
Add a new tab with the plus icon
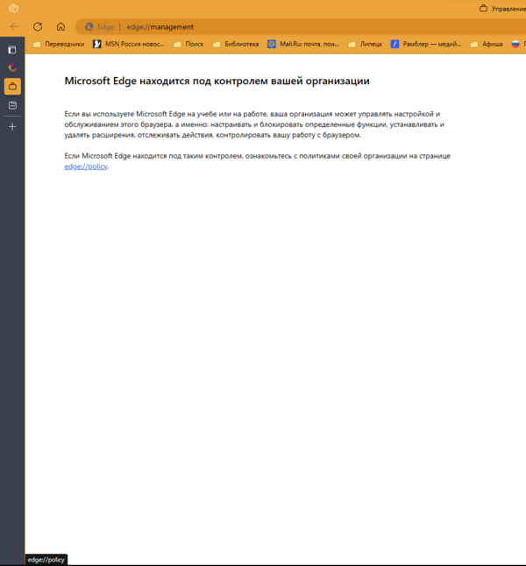point(12,127)
